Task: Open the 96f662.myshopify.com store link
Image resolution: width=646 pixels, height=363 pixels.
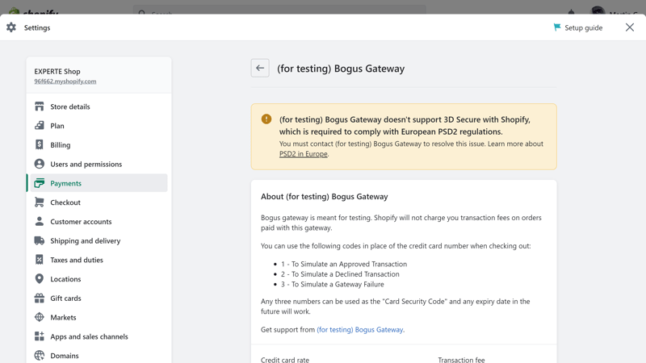Action: point(65,81)
